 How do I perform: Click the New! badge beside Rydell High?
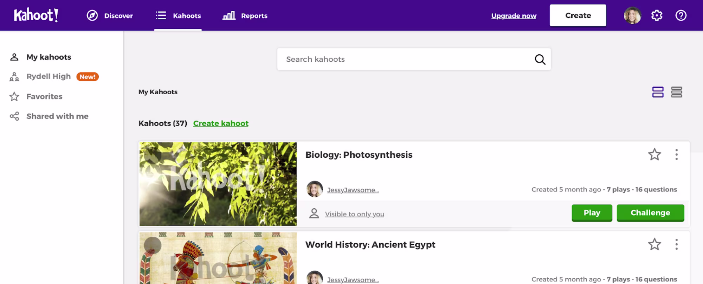[88, 76]
